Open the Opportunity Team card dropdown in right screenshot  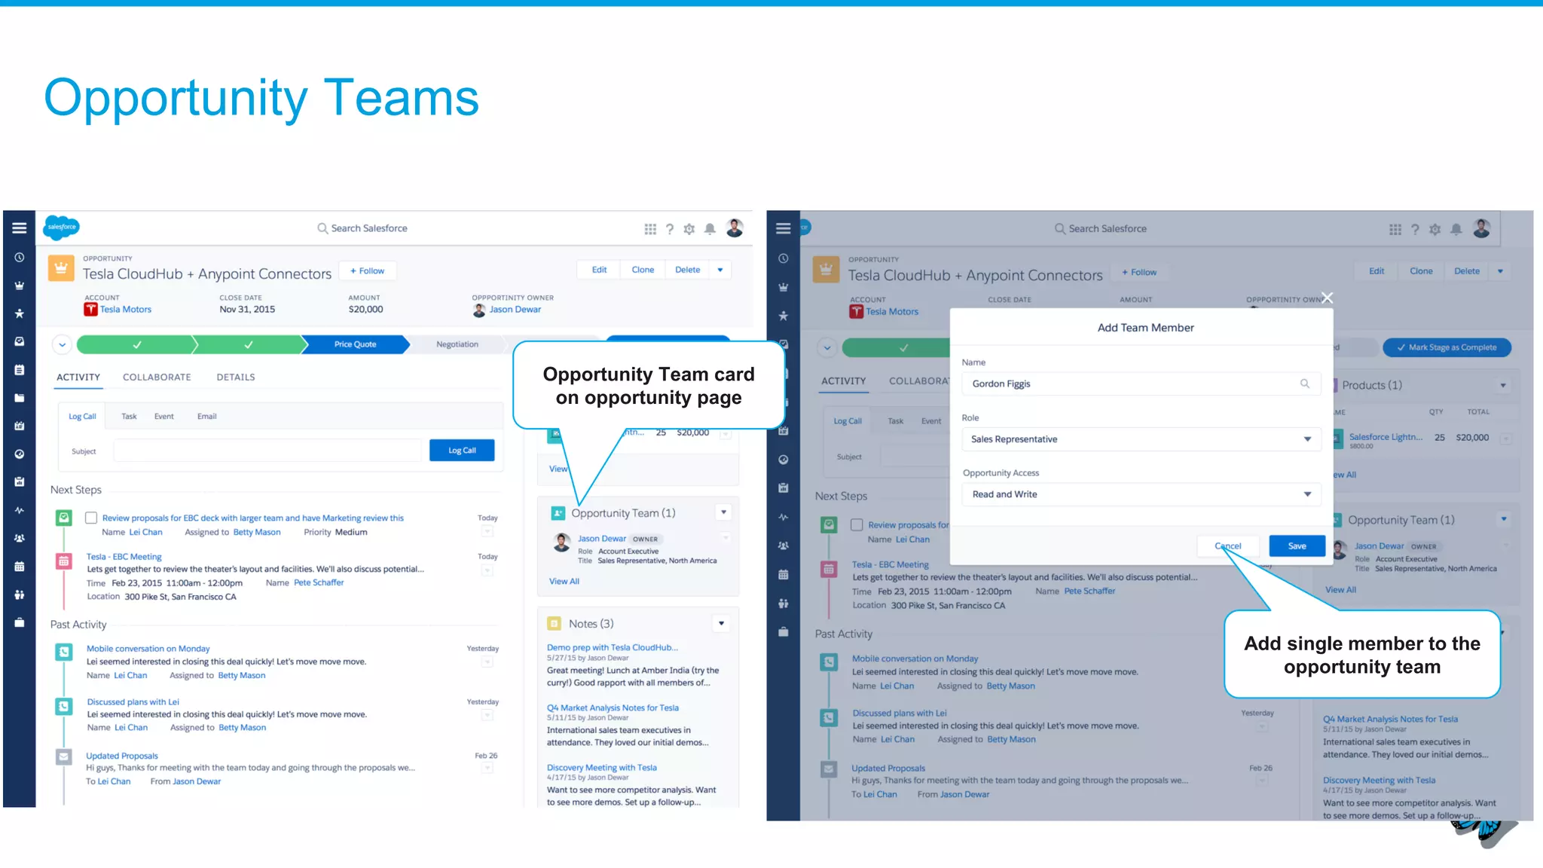tap(1504, 518)
